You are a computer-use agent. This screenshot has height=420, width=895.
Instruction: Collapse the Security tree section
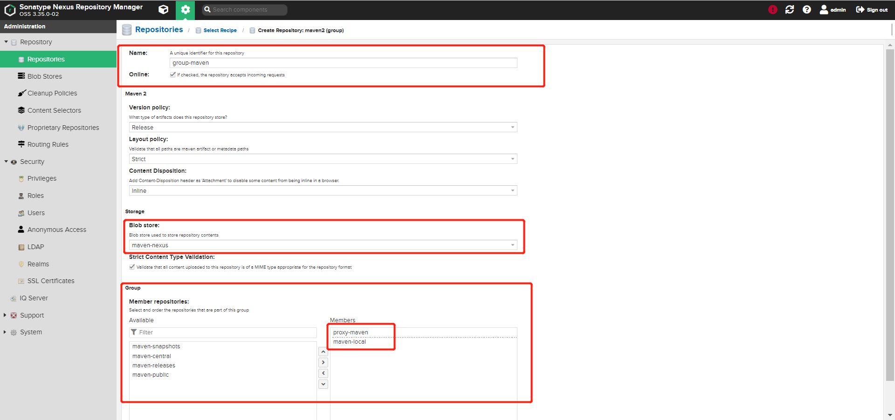tap(6, 162)
